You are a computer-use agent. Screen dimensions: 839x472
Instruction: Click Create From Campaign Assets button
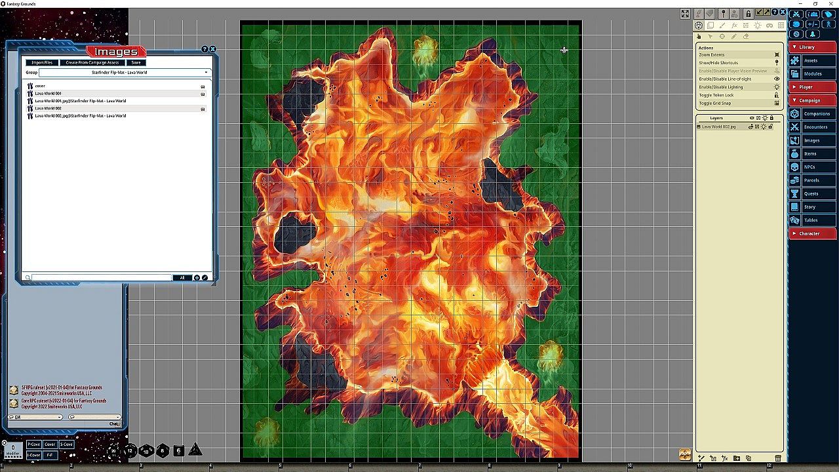point(92,63)
